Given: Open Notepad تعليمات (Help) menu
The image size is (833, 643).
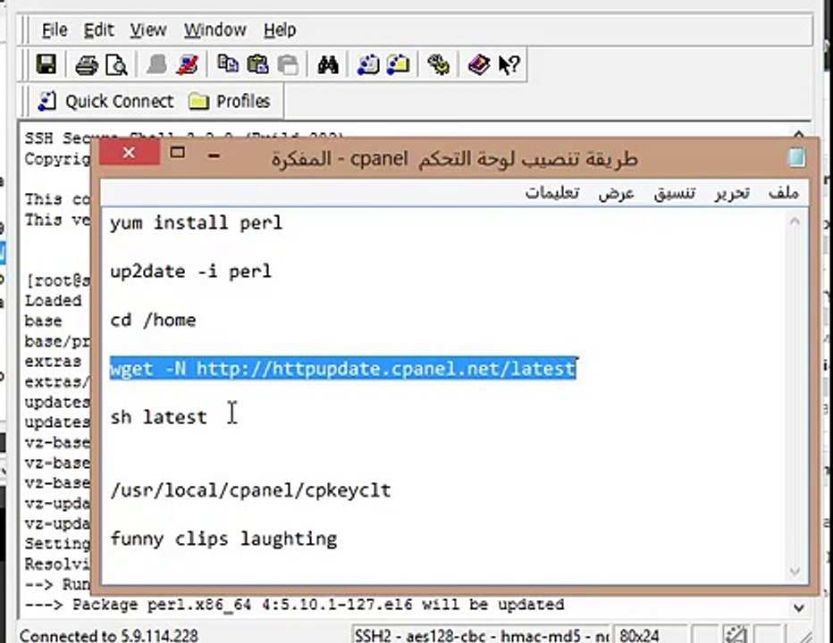Looking at the screenshot, I should click(552, 192).
